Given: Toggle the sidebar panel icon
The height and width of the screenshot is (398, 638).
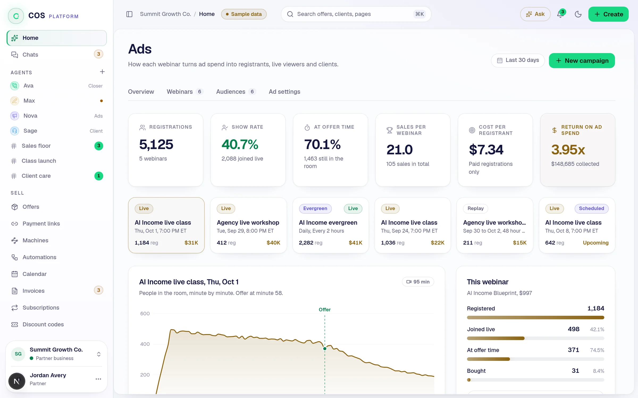Looking at the screenshot, I should (129, 14).
